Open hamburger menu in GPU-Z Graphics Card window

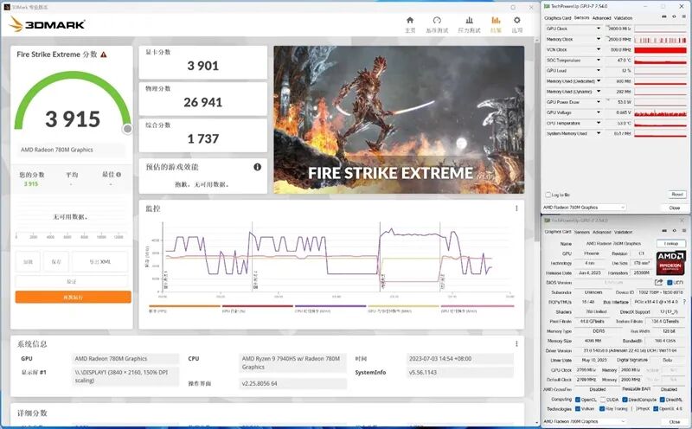[x=683, y=231]
